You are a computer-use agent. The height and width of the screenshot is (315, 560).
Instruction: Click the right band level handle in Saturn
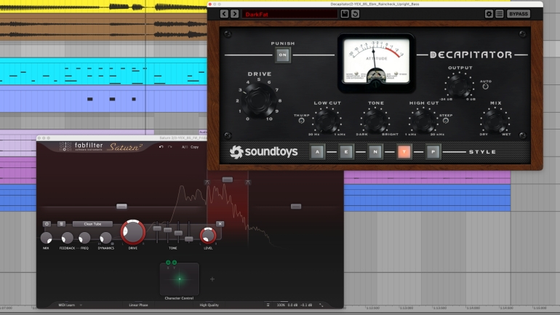[x=296, y=207]
